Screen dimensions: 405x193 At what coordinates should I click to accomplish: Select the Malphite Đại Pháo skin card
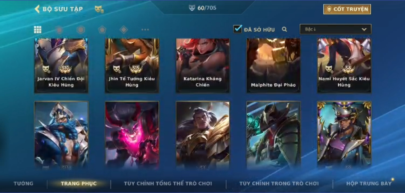click(274, 66)
